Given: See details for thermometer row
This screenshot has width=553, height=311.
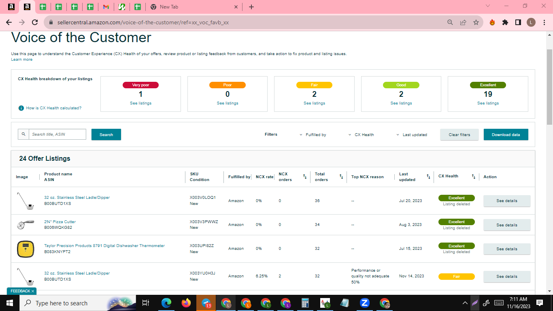Looking at the screenshot, I should 507,249.
